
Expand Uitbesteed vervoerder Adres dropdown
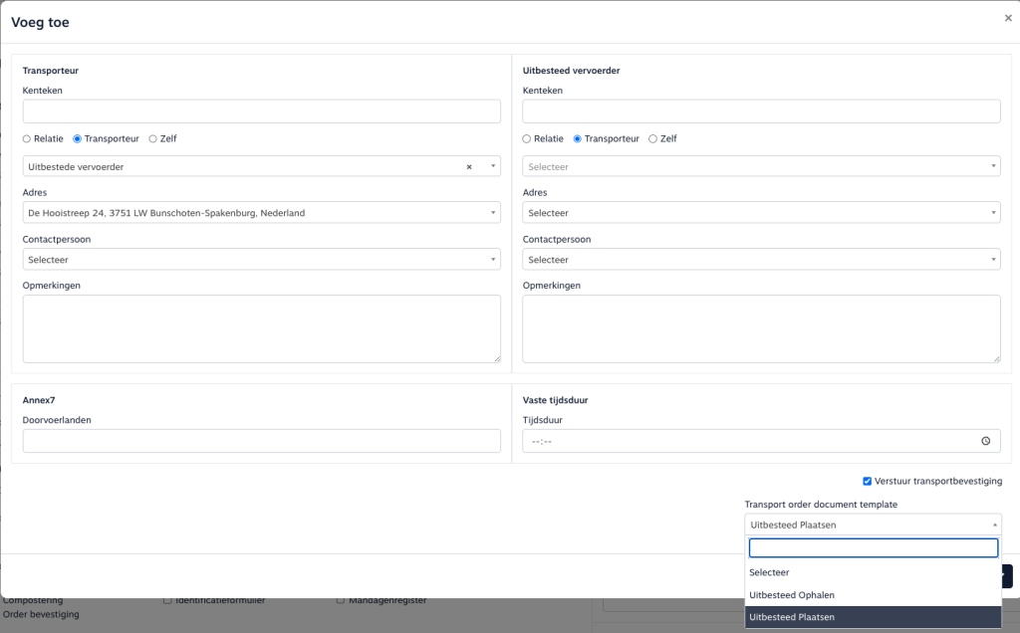click(x=761, y=213)
